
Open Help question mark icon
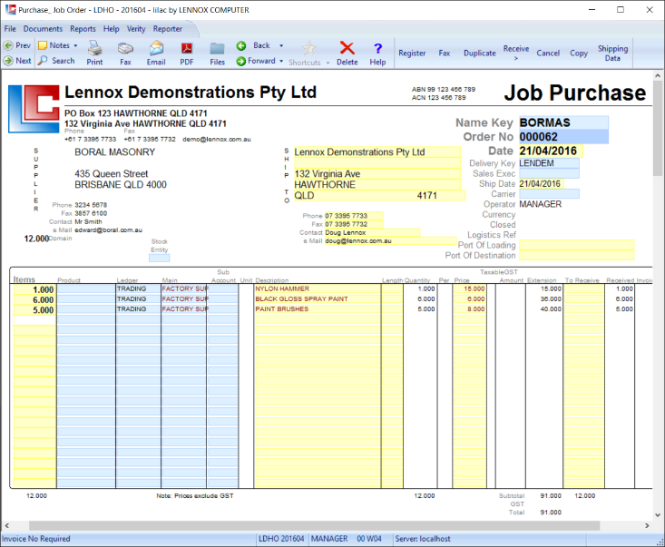tap(377, 54)
